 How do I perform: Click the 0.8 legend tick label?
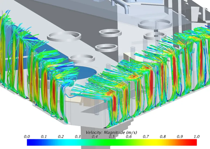(x=163, y=136)
